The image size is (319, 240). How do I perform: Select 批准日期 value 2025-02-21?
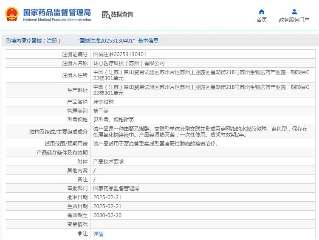pos(107,197)
